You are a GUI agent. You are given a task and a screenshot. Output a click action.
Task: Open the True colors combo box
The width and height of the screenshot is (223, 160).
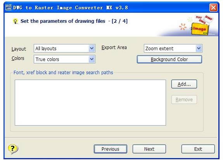(x=64, y=59)
